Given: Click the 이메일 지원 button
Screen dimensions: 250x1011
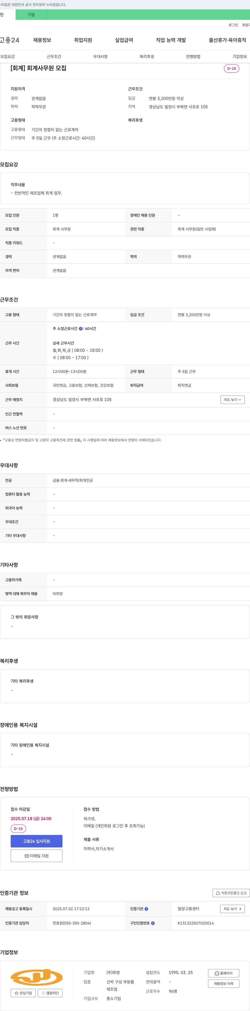Looking at the screenshot, I should pos(36,856).
